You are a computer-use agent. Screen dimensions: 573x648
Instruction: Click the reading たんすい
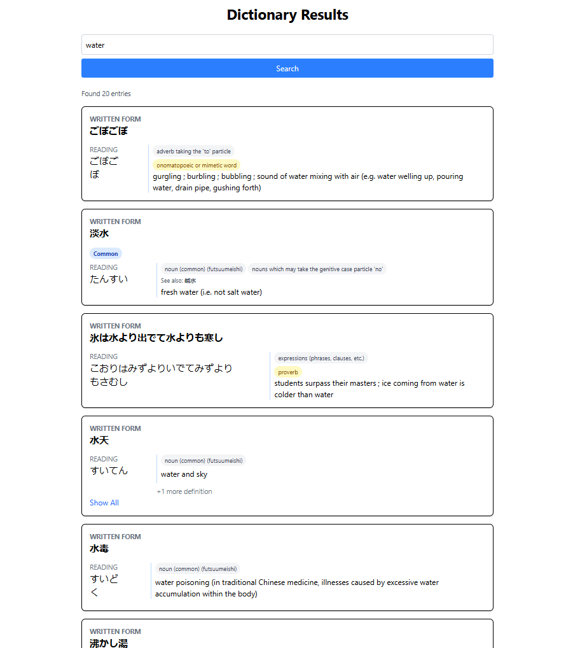click(x=109, y=279)
